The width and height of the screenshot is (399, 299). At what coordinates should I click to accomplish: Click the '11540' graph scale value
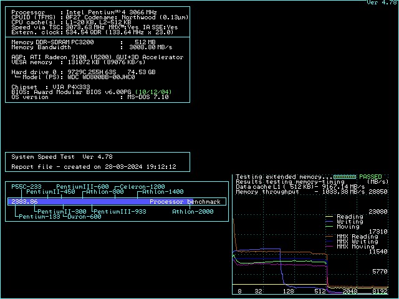(378, 252)
